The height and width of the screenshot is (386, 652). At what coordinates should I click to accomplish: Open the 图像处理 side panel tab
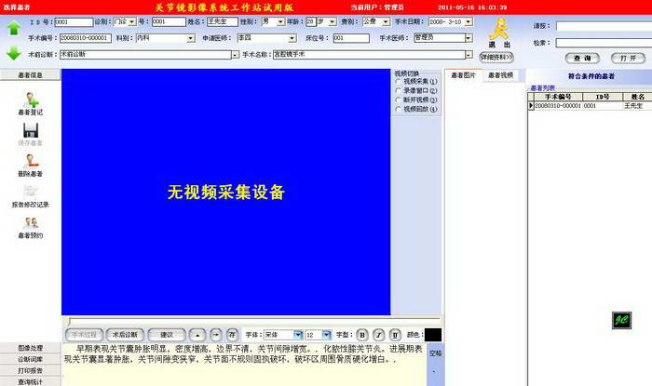31,348
